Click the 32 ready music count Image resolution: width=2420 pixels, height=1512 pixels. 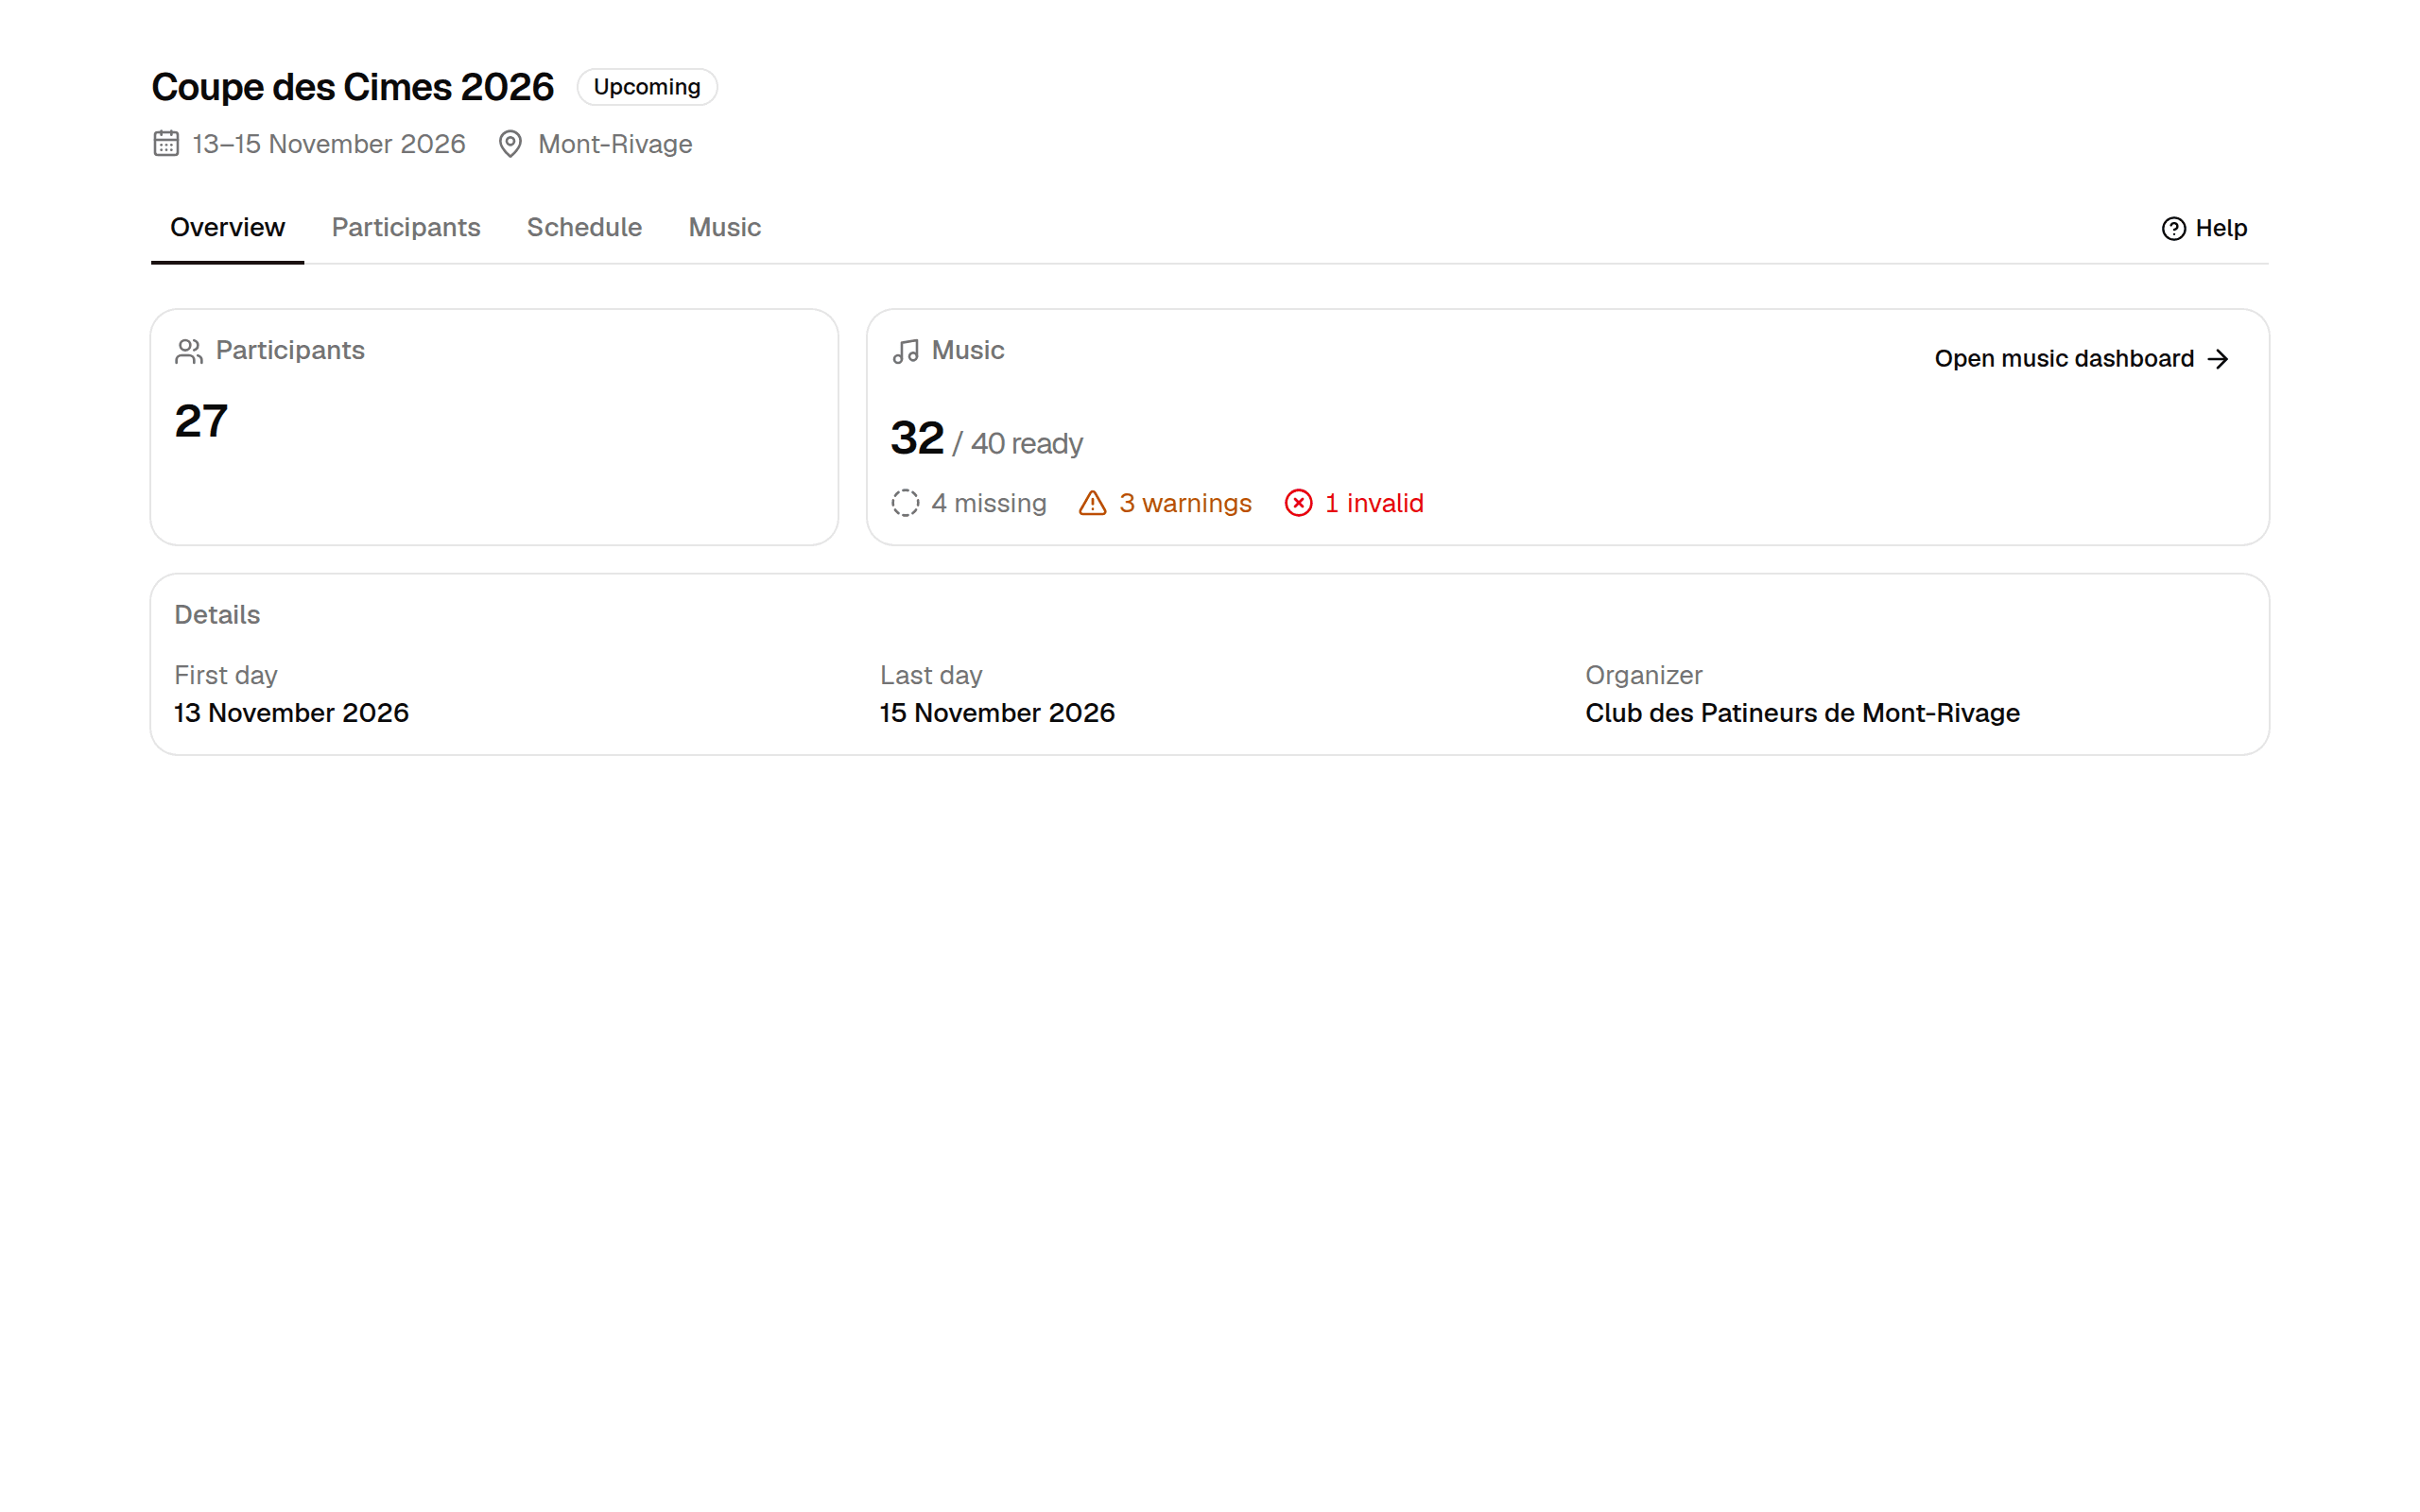click(917, 438)
